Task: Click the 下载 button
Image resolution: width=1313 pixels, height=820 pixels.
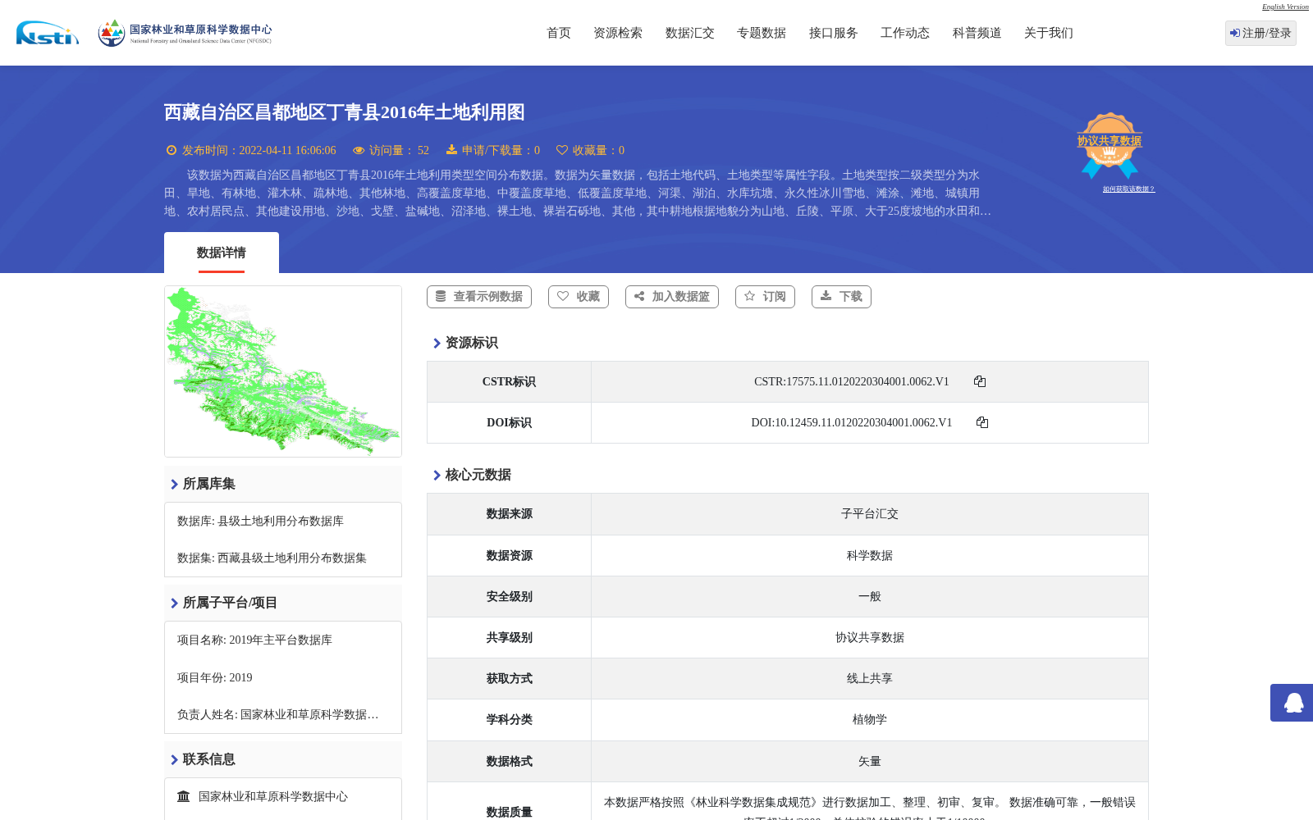Action: point(841,297)
